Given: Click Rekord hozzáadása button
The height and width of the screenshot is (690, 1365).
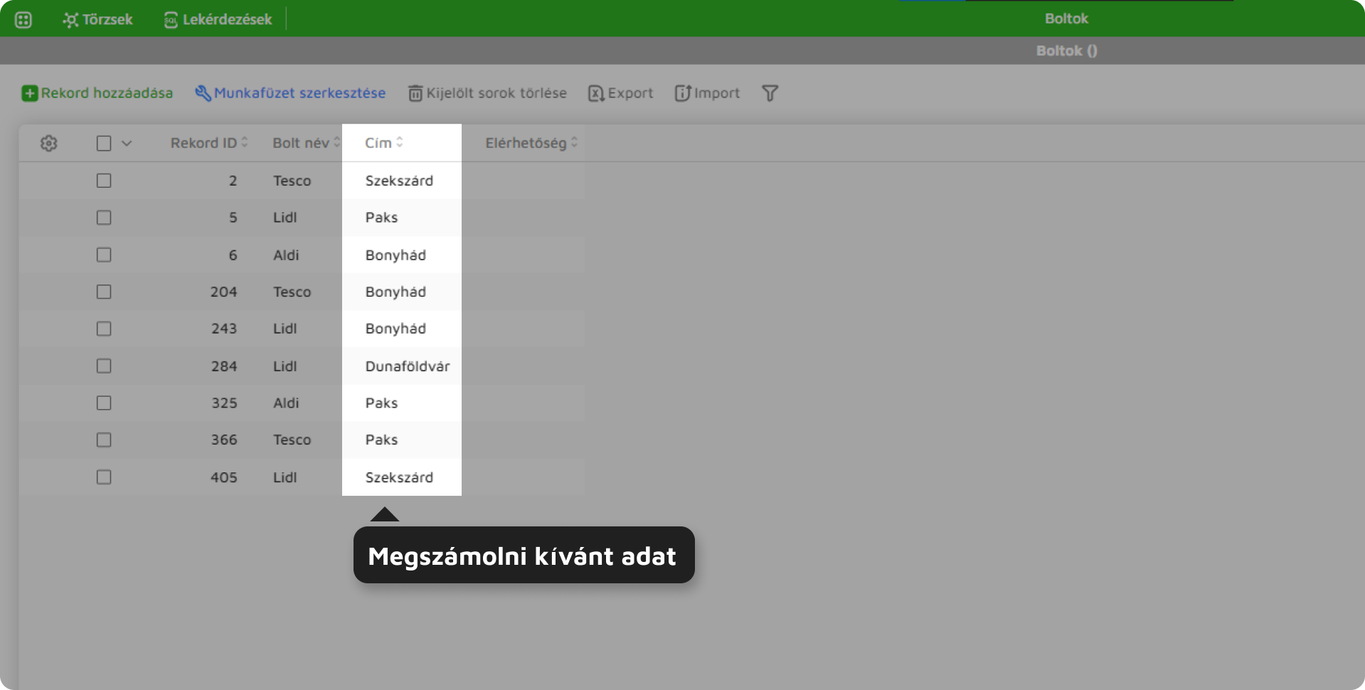Looking at the screenshot, I should tap(97, 93).
